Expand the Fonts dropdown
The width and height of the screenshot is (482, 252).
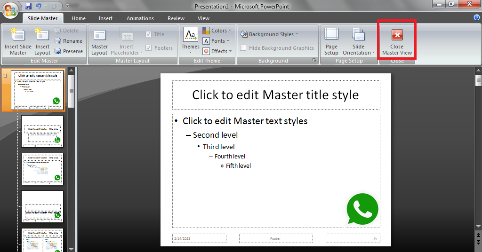(217, 41)
